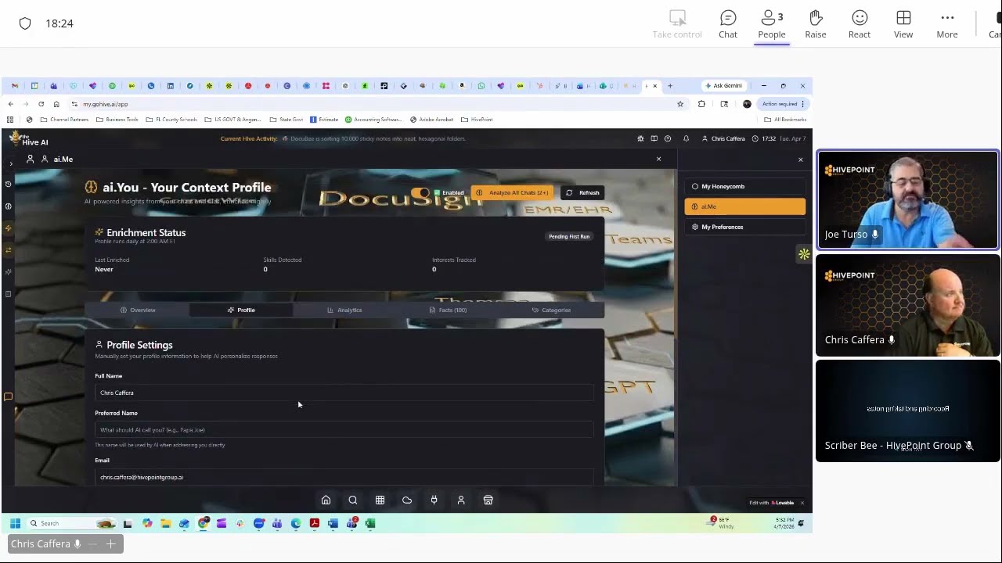Click the Email input field
Viewport: 1002px width, 563px height.
(x=344, y=477)
